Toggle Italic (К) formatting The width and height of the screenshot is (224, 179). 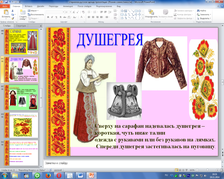(52, 17)
